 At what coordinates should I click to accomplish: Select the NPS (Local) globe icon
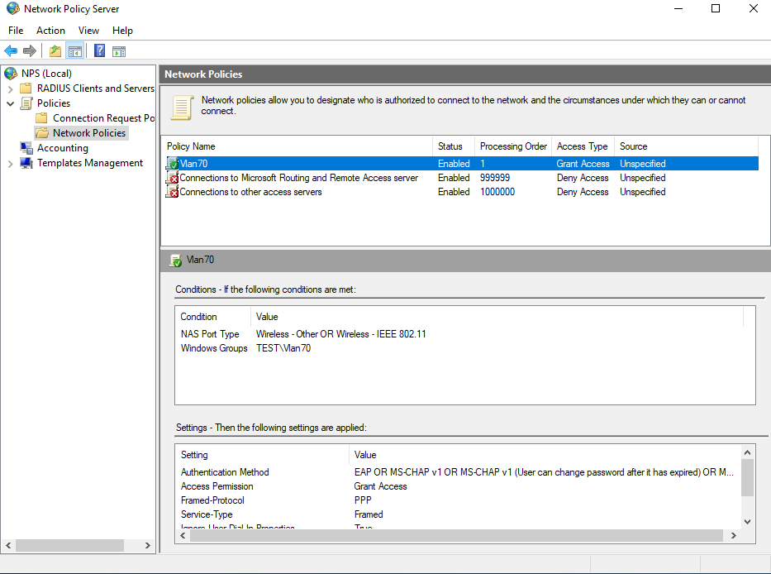11,74
